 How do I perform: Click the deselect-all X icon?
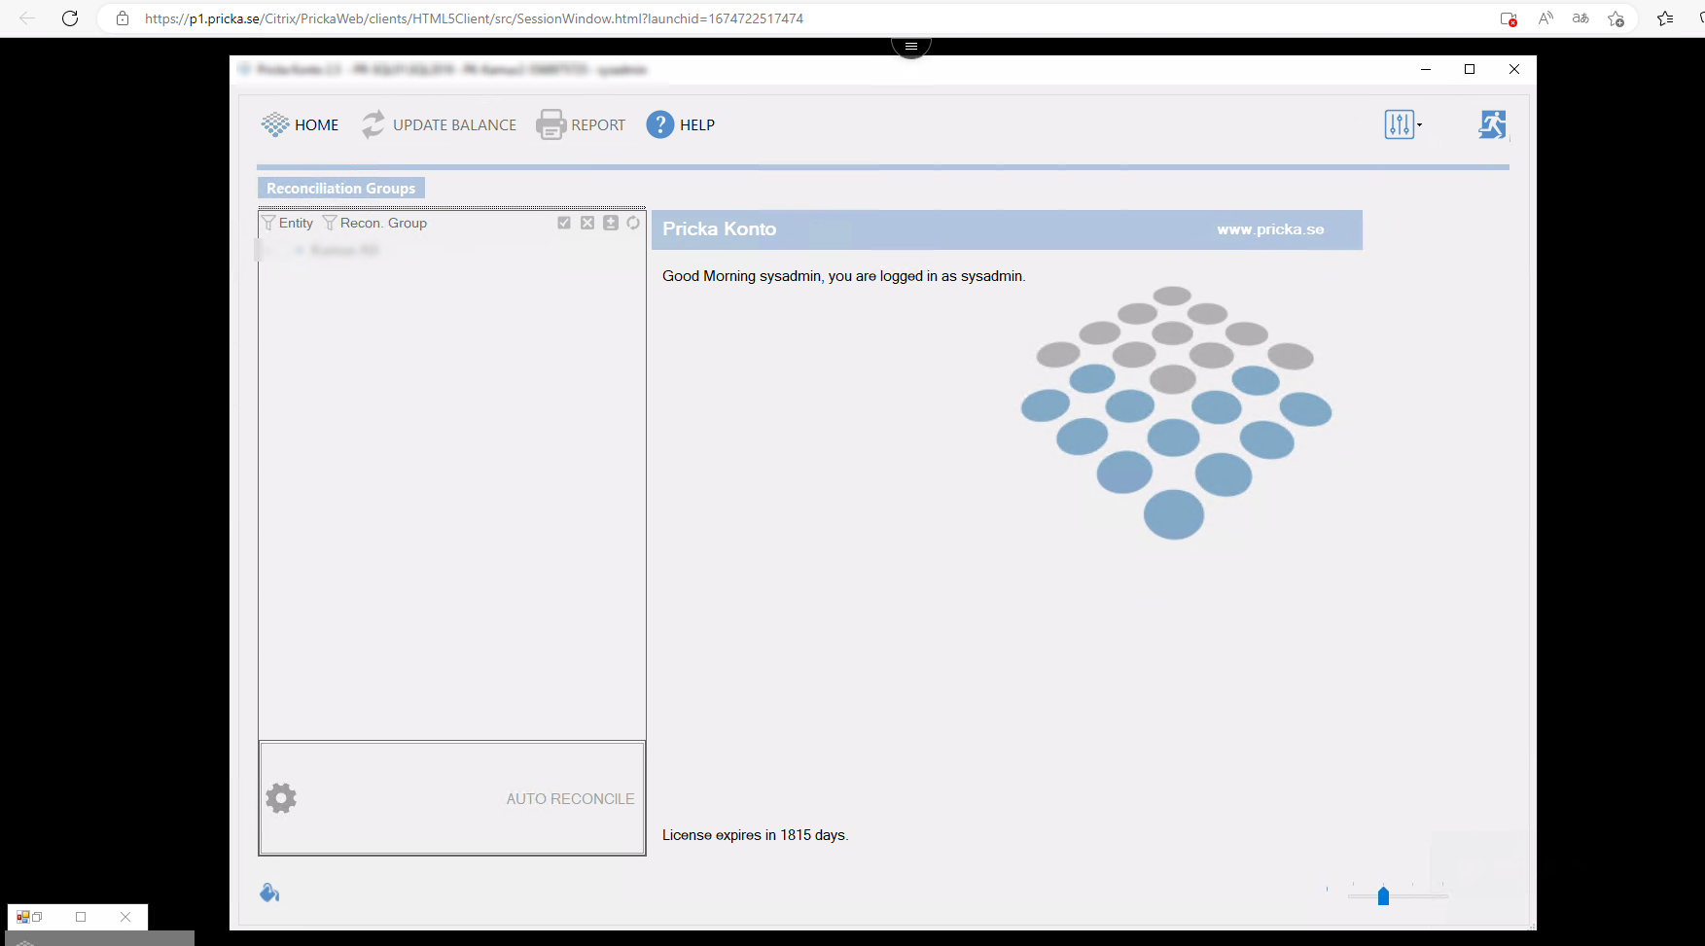tap(587, 223)
